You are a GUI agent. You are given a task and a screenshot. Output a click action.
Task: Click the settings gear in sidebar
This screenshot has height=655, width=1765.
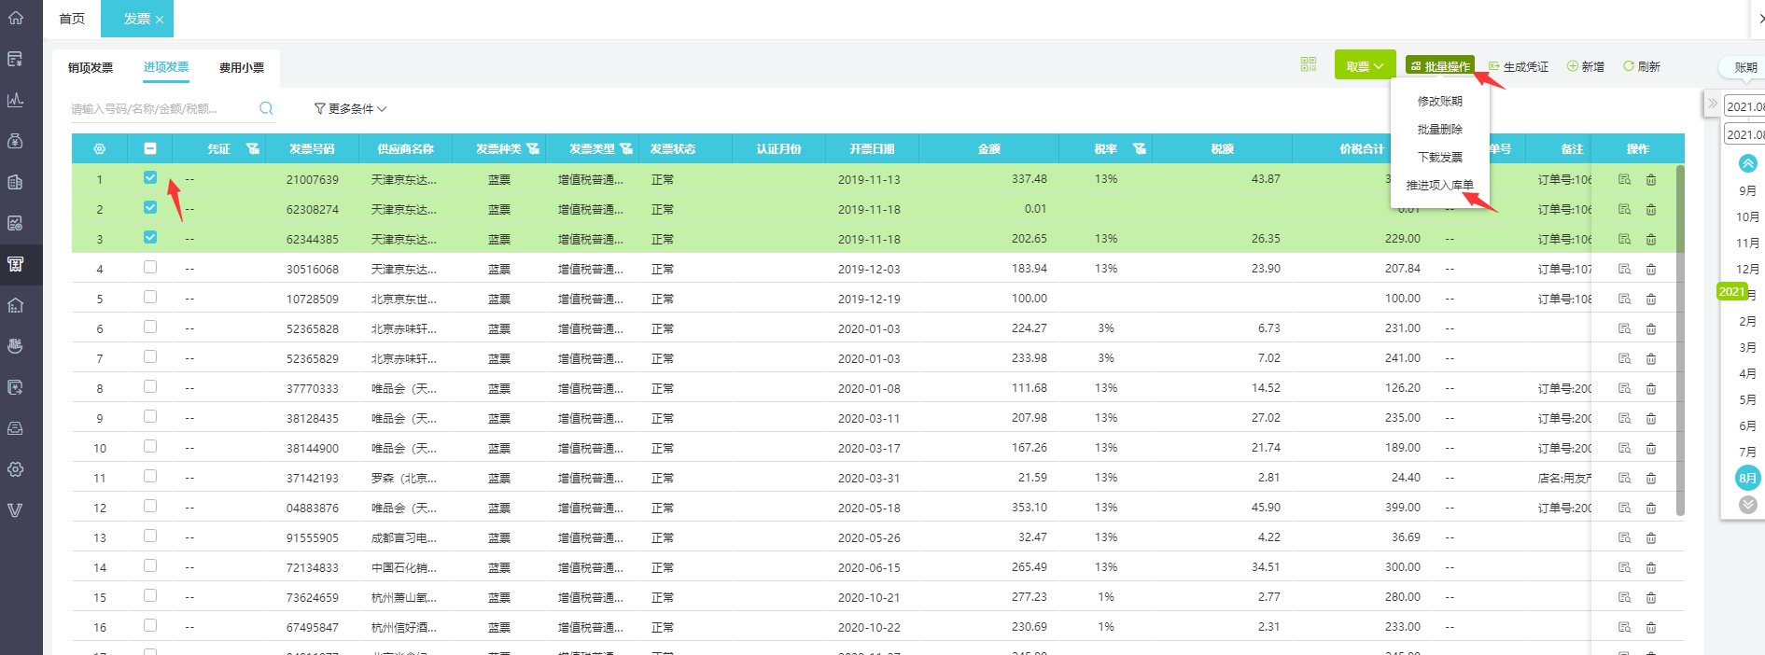click(x=16, y=469)
